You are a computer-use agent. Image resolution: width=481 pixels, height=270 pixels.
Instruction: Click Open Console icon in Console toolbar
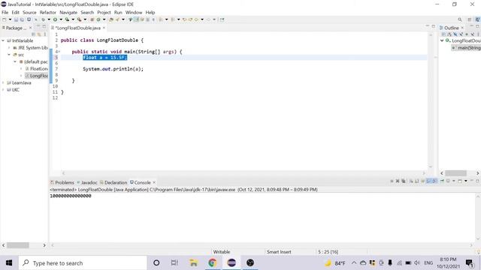[x=460, y=181]
